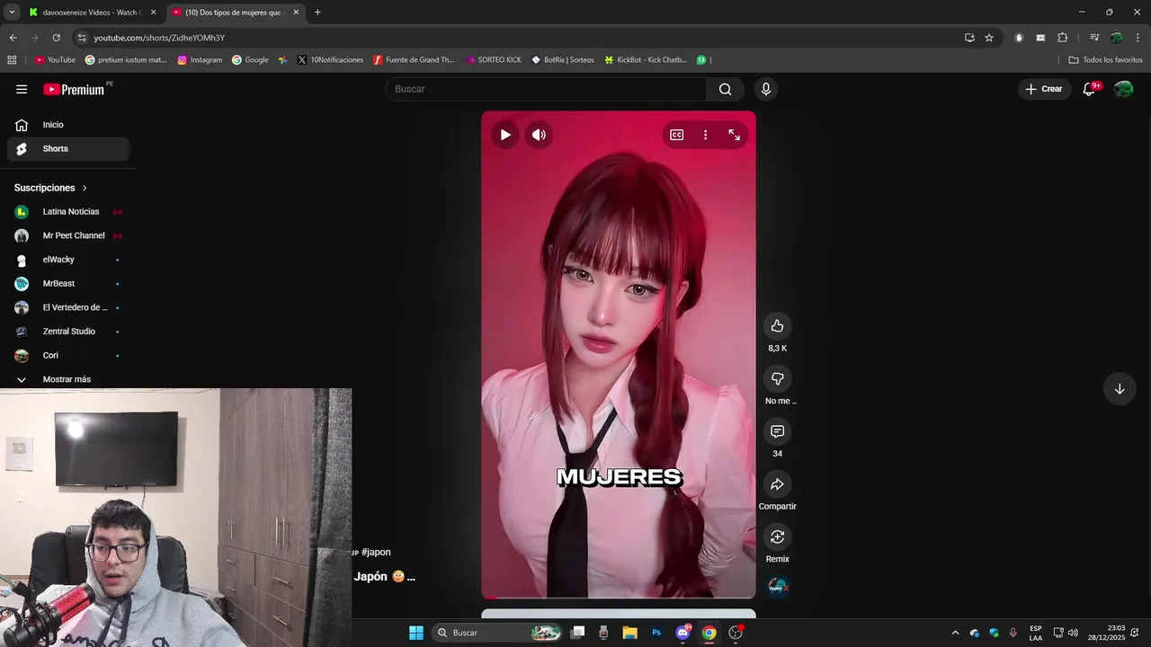
Task: Install app icon in address bar
Action: (x=969, y=38)
